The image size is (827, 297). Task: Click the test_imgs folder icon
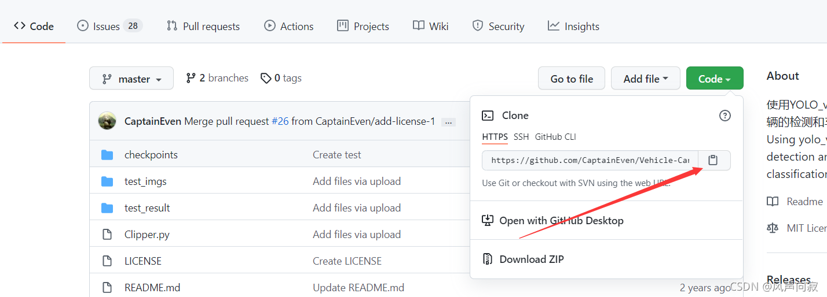[x=107, y=181]
